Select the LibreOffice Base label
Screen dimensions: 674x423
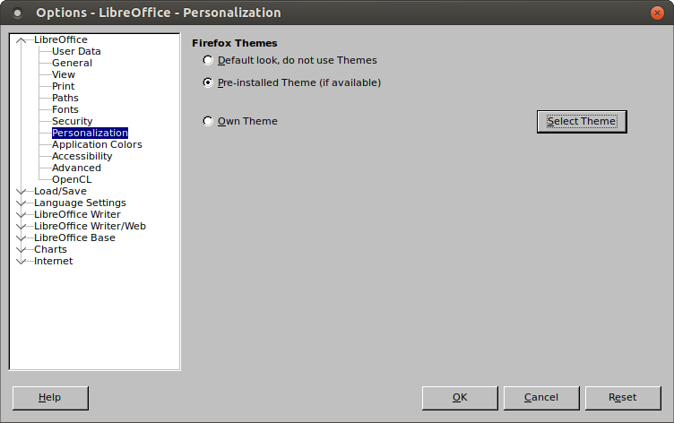coord(74,237)
